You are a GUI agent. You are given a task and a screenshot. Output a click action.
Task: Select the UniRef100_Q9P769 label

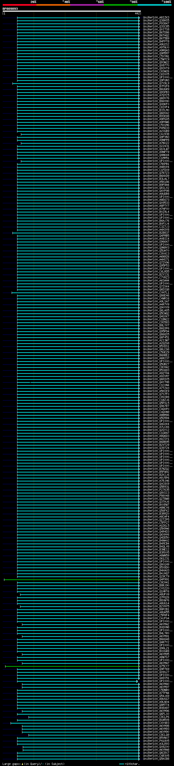coord(156,669)
